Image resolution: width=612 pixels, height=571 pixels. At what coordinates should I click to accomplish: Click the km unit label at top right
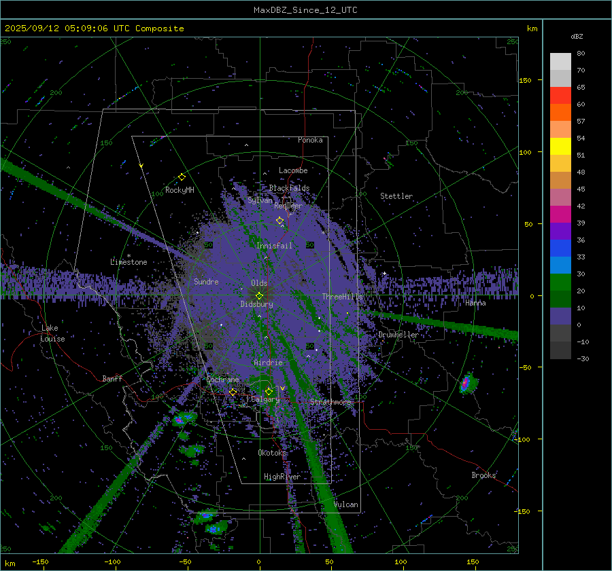coord(532,29)
